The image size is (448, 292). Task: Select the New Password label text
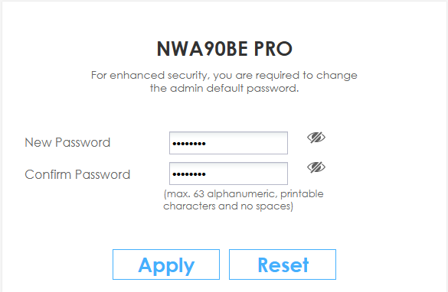[x=67, y=142]
